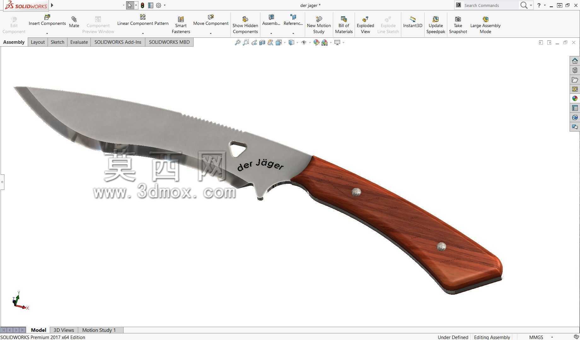Viewport: 580px width, 340px height.
Task: Switch to Assembly tab
Action: 14,42
